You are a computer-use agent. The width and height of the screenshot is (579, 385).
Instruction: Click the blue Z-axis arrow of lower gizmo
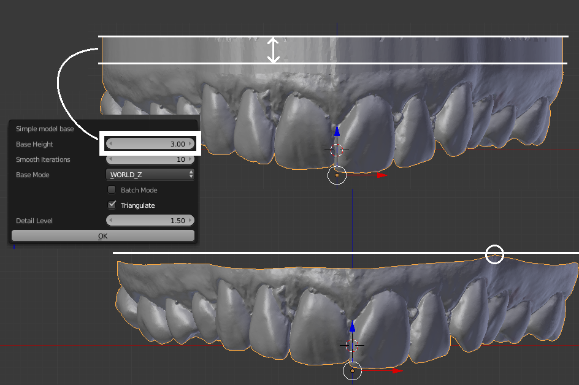[352, 326]
